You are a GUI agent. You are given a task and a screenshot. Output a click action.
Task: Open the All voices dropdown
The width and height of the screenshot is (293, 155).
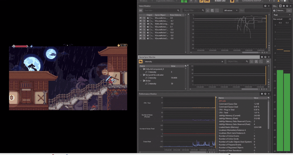[x=231, y=10]
